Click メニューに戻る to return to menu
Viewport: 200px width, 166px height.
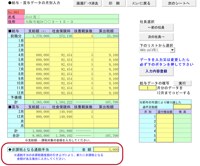141,4
